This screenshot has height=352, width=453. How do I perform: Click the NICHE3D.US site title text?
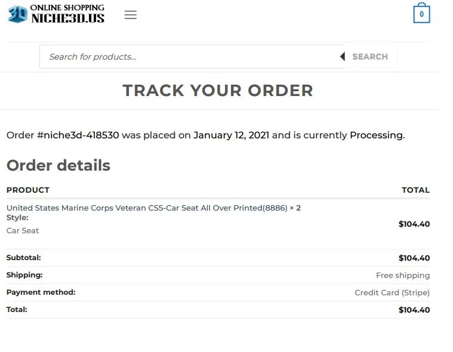[68, 18]
